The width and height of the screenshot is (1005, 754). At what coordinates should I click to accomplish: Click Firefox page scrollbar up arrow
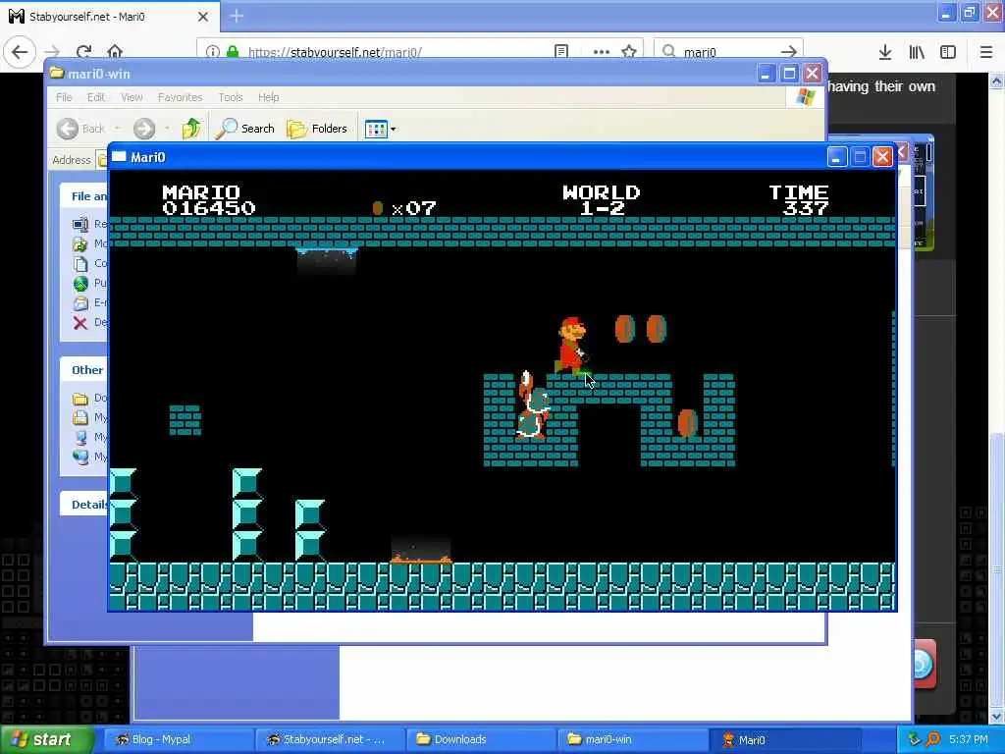(x=997, y=81)
